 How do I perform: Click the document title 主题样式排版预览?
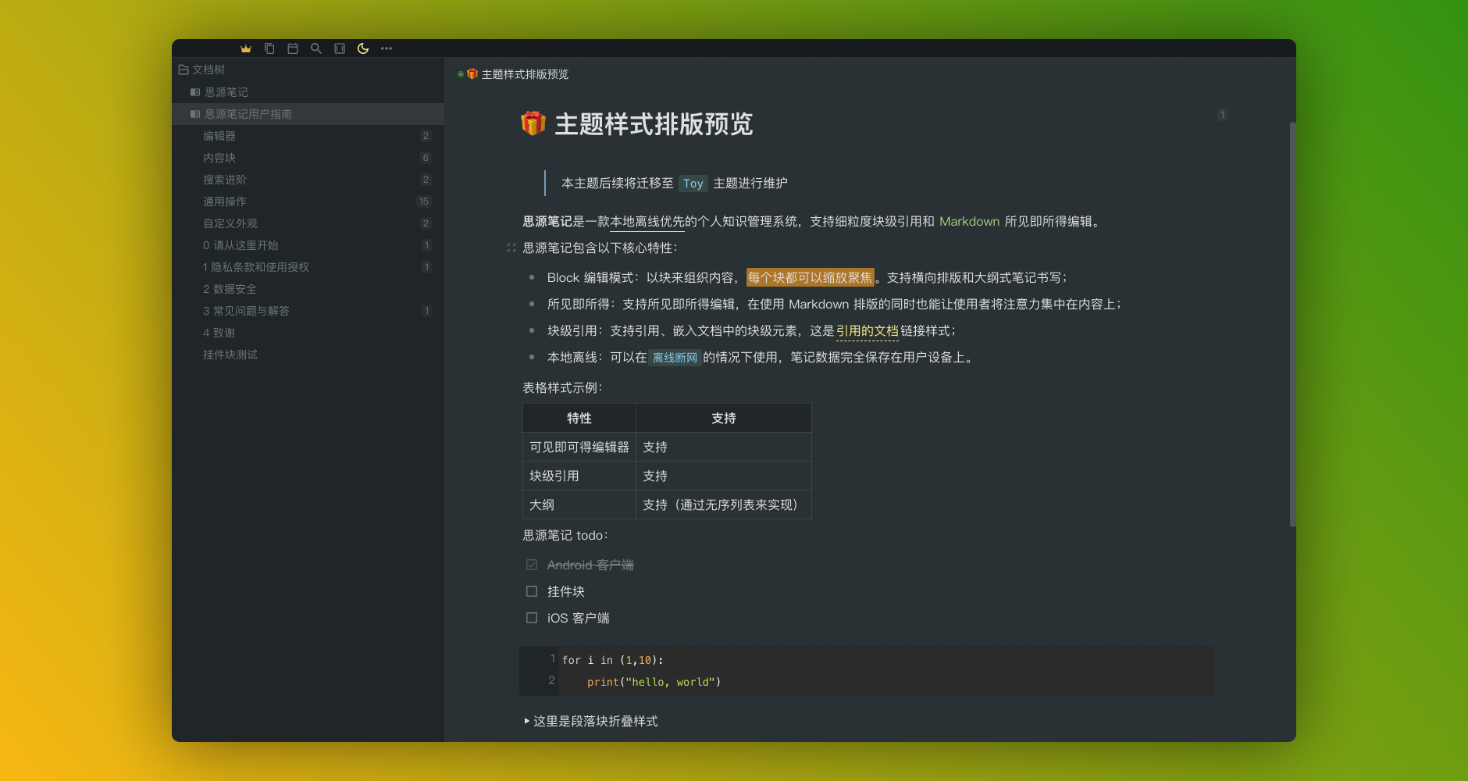[x=654, y=124]
